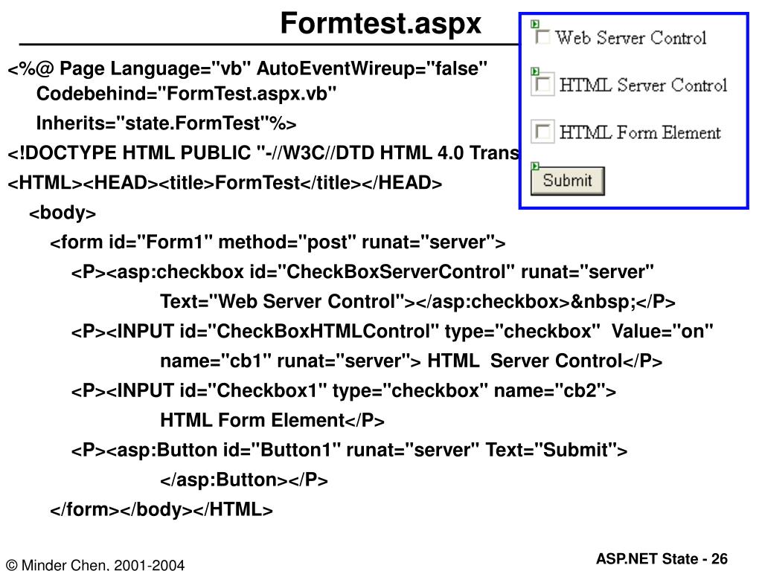The height and width of the screenshot is (571, 762).
Task: Click the Submit button
Action: point(568,181)
